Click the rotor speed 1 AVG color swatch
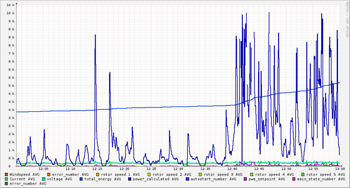This screenshot has height=188, width=350. tap(98, 175)
